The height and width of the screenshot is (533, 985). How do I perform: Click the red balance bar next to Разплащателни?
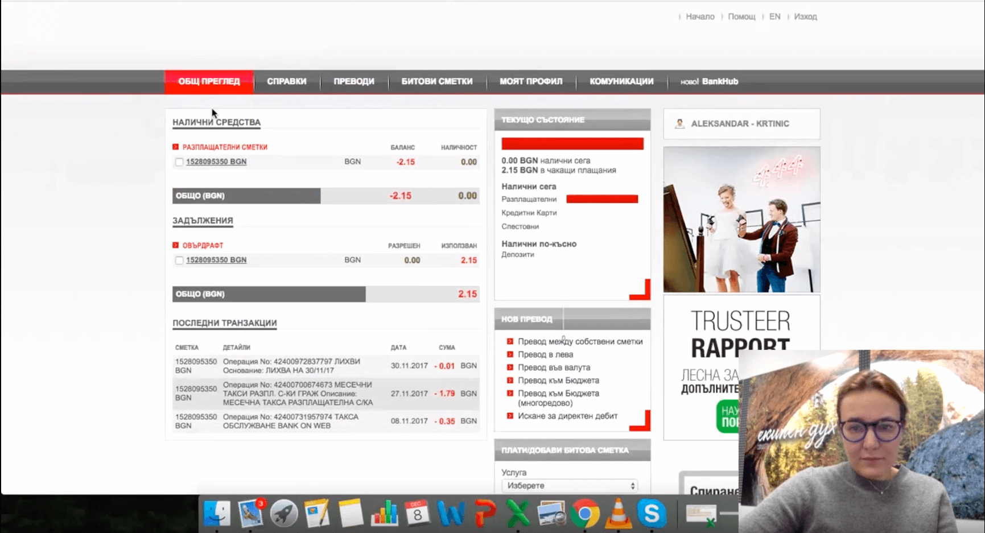click(601, 199)
